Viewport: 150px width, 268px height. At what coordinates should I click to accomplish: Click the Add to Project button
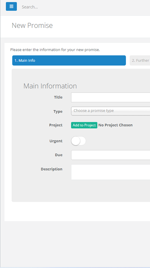click(84, 125)
